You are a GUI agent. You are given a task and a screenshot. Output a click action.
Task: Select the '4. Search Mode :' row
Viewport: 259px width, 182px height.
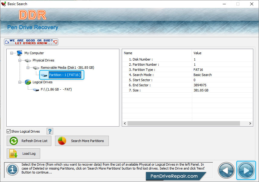click(x=188, y=75)
